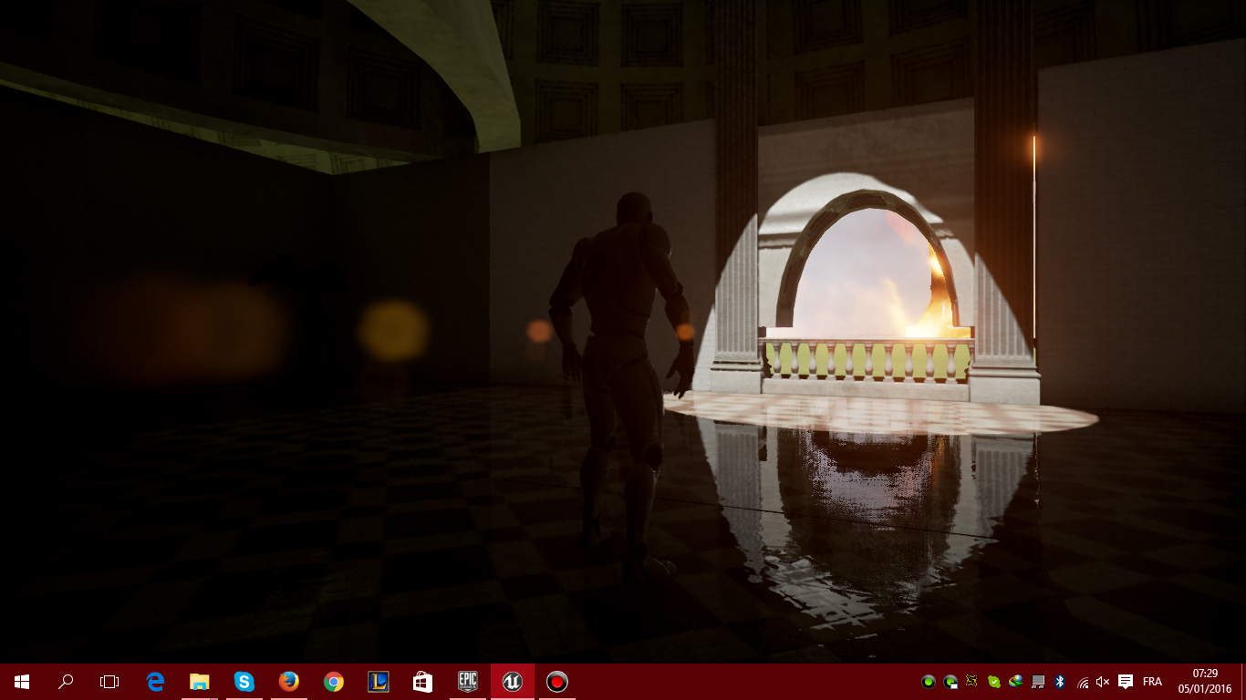
Task: Select the Unreal Engine taskbar button
Action: point(512,682)
